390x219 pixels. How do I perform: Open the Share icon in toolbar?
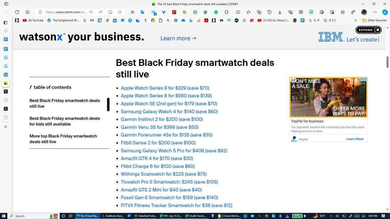click(x=343, y=12)
